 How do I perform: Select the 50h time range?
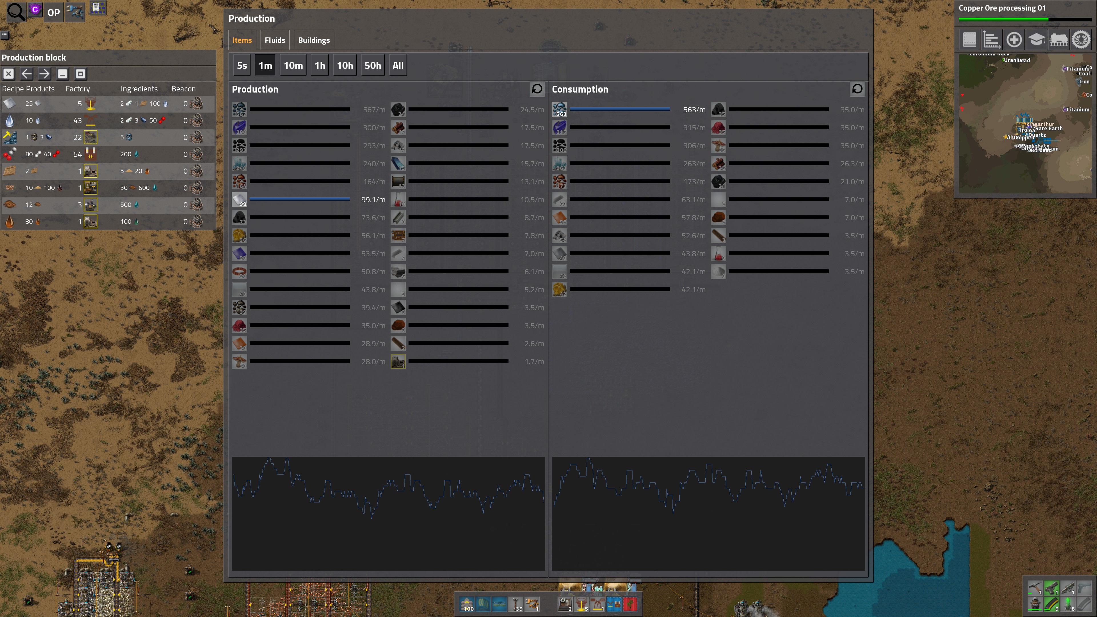(x=373, y=65)
